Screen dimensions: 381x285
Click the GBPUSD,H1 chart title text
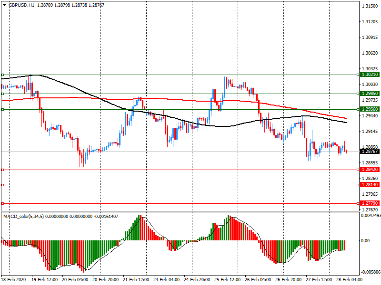[x=21, y=5]
